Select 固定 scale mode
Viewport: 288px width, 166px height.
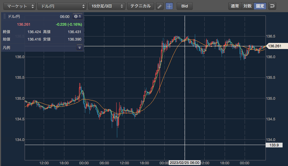tap(260, 6)
